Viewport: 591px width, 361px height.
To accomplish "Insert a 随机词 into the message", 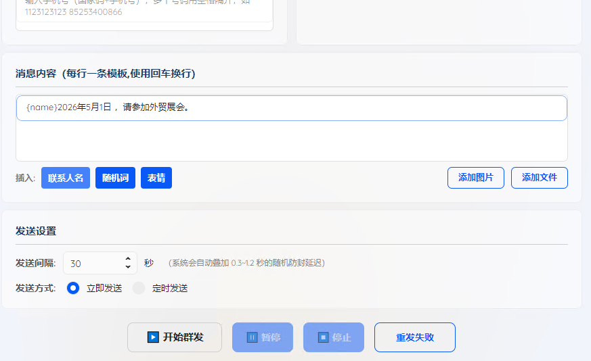I will pos(115,178).
